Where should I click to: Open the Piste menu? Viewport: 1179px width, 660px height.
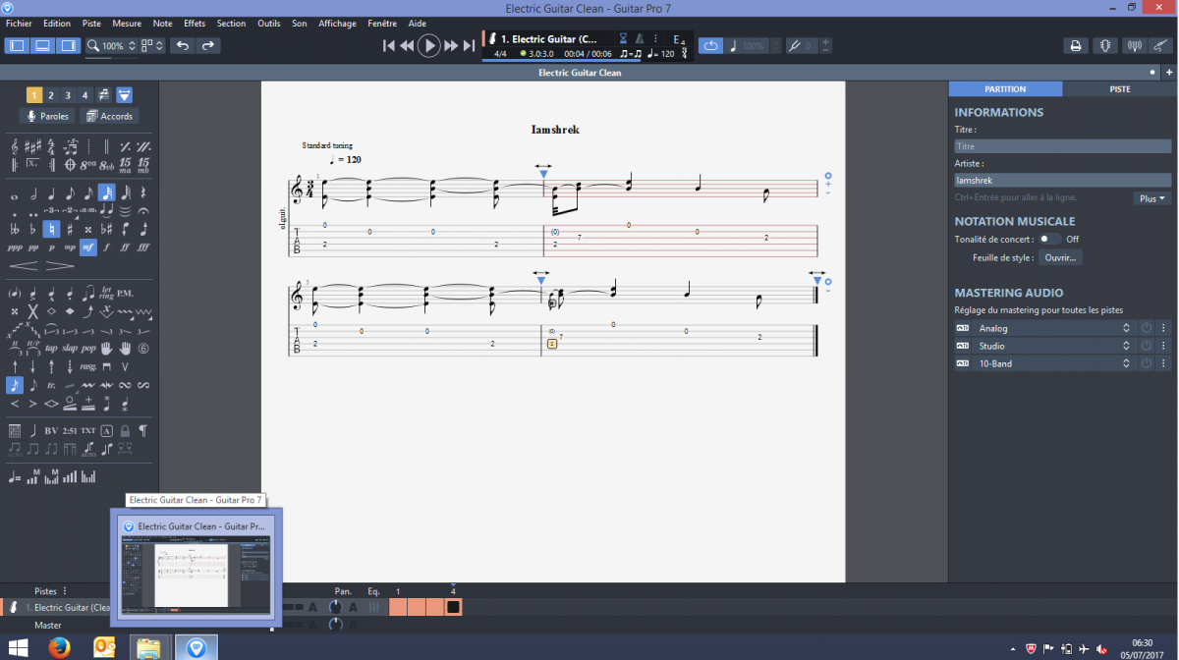coord(91,23)
